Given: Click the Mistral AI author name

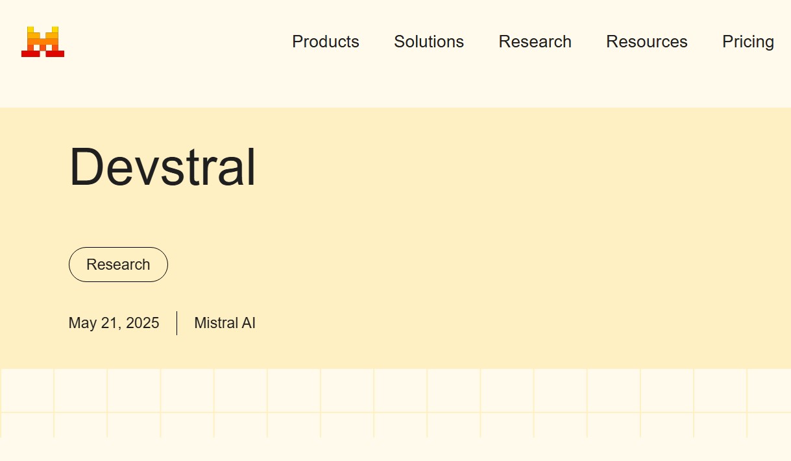Looking at the screenshot, I should [x=225, y=323].
